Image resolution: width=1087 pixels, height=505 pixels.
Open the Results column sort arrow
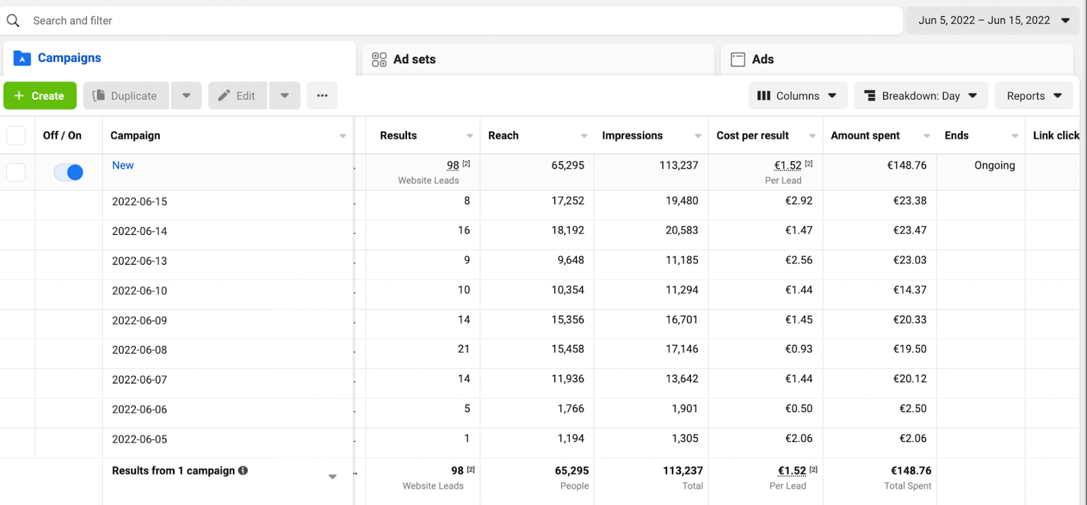(x=469, y=136)
